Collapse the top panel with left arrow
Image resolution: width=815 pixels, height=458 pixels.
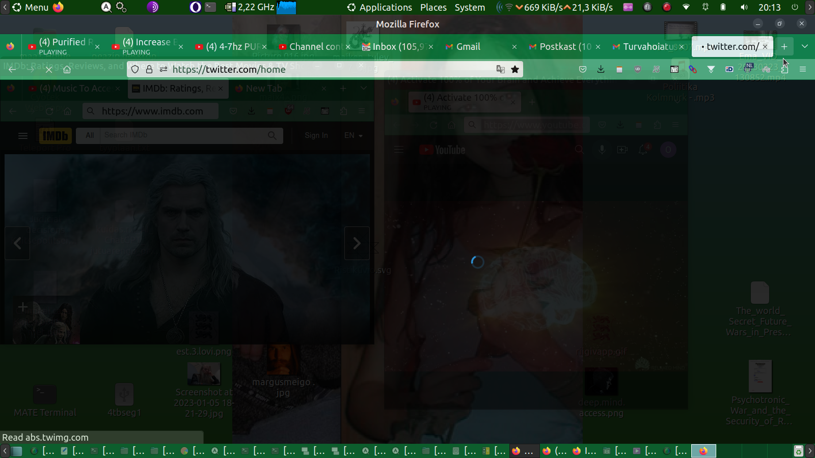(5, 7)
